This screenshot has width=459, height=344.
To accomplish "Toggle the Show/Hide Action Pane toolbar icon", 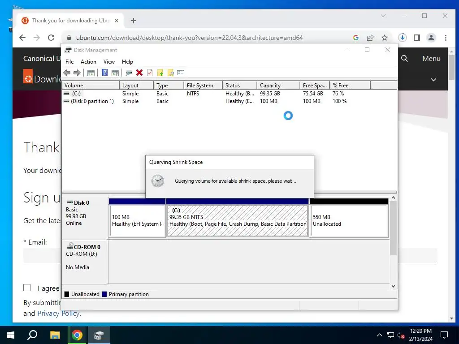I will (x=115, y=73).
